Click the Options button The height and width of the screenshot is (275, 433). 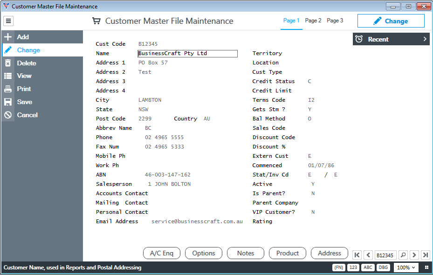point(204,253)
